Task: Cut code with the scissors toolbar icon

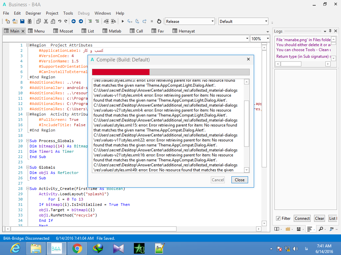Action: point(46,21)
